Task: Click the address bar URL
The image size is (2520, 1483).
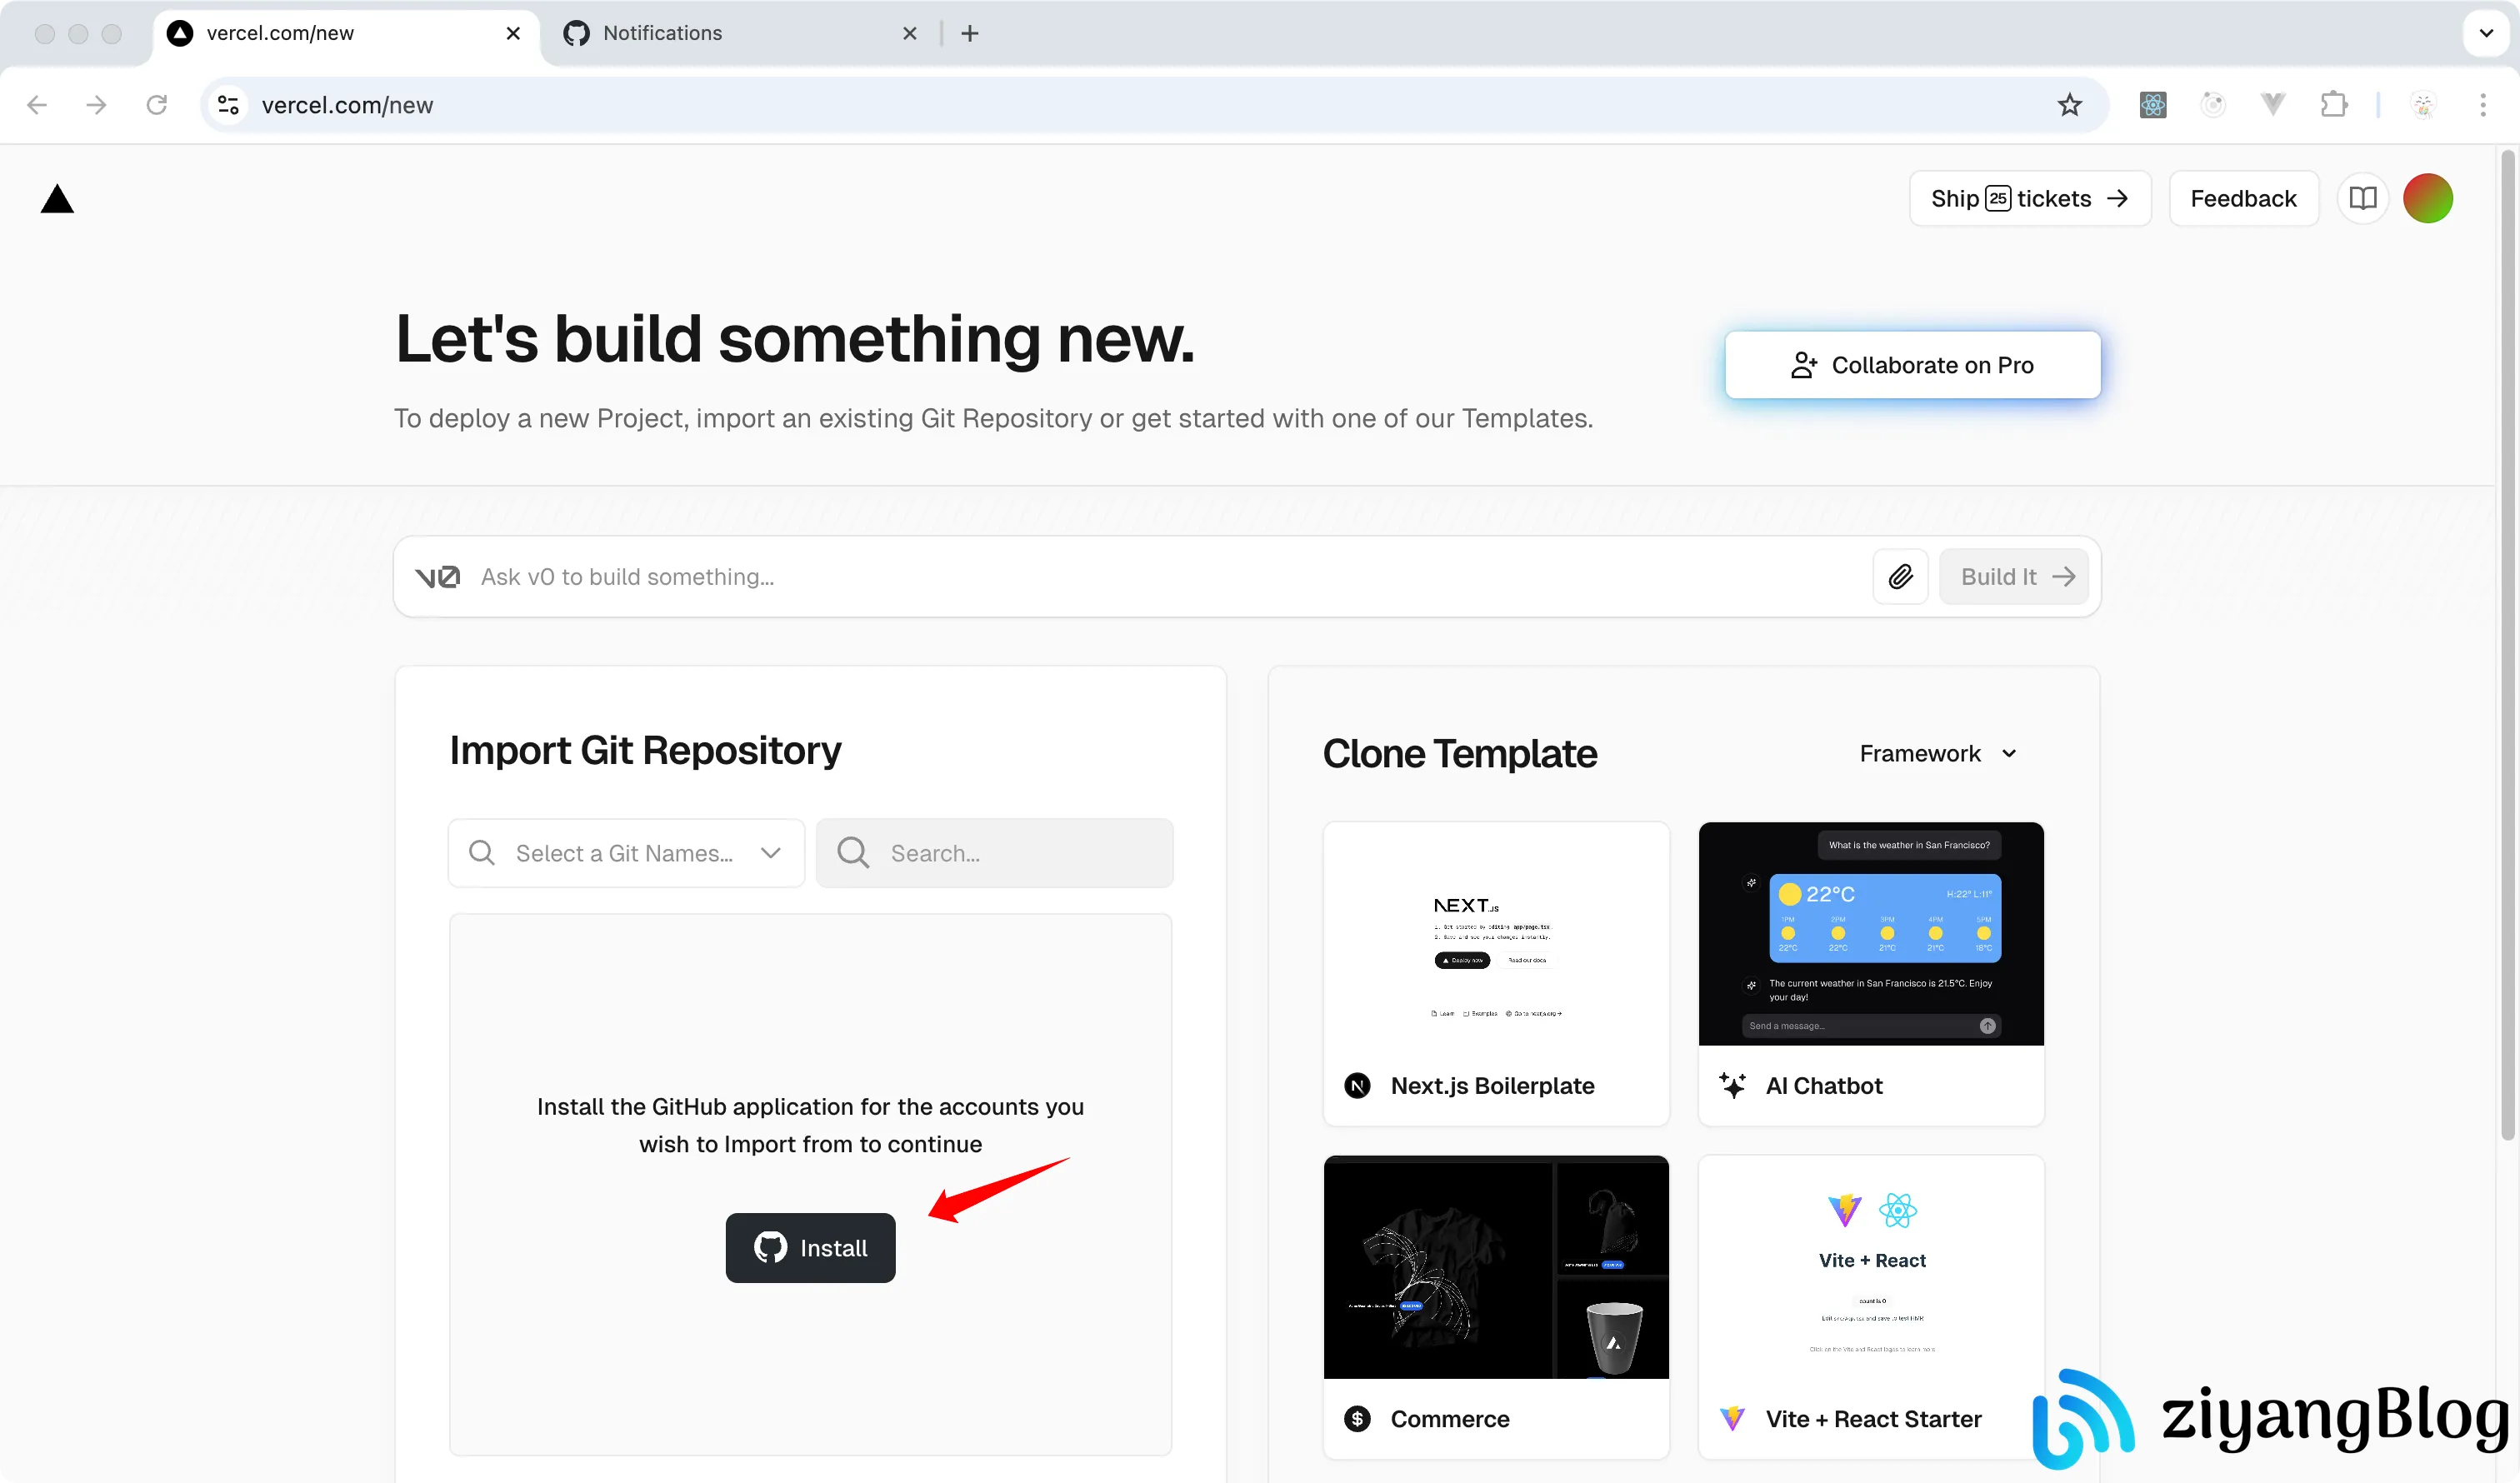Action: 347,105
